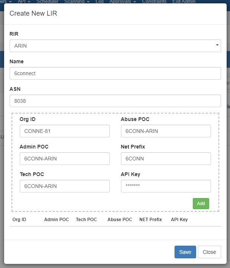Screen dimensions: 230x268
Task: Select the masked API Key field
Action: click(166, 186)
